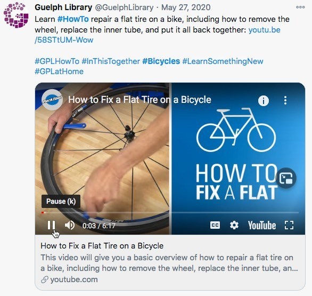Open video on YouTube logo
The width and height of the screenshot is (312, 296).
click(x=262, y=226)
